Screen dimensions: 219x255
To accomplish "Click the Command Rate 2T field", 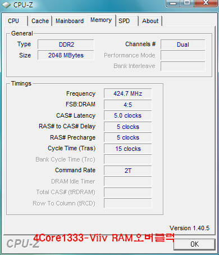I will pos(128,171).
